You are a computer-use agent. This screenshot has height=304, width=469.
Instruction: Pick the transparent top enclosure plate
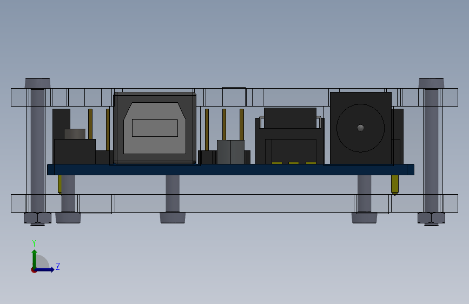(235, 97)
